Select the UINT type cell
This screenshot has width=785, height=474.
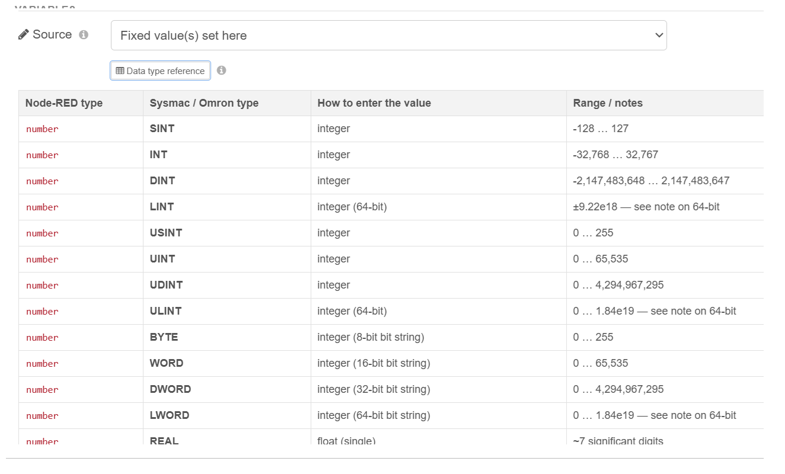coord(226,259)
